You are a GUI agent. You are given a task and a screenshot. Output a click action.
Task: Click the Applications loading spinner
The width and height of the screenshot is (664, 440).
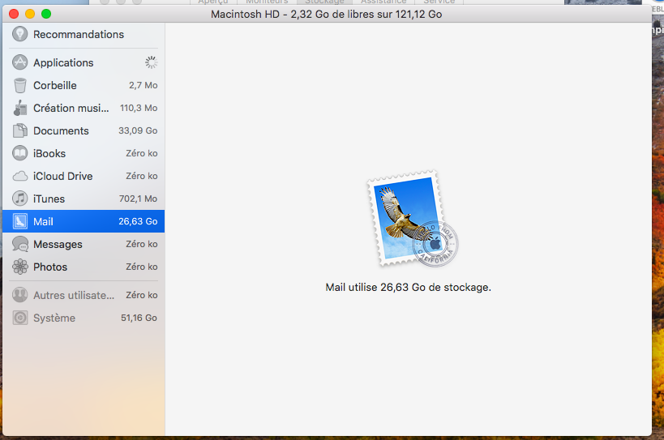tap(151, 62)
